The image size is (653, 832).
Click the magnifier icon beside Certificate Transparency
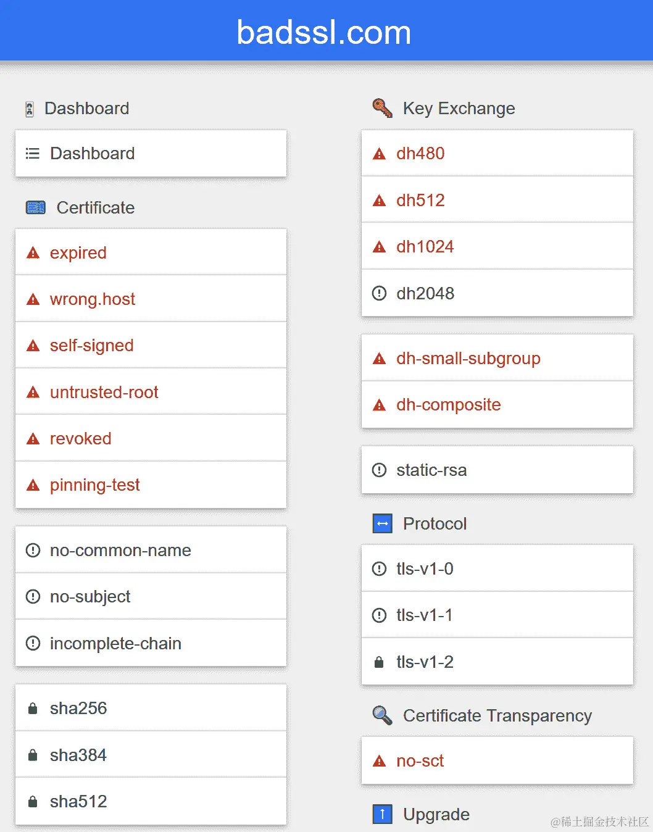tap(383, 715)
